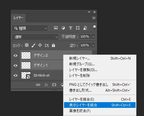This screenshot has height=116, width=144.
Task: Filter for smart objects icon
Action: [x=85, y=28]
